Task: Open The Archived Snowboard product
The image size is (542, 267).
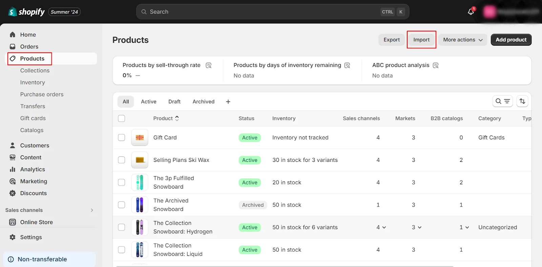Action: (171, 205)
